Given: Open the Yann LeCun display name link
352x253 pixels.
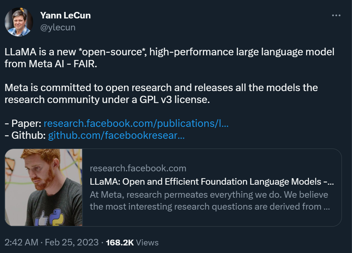Looking at the screenshot, I should point(65,16).
